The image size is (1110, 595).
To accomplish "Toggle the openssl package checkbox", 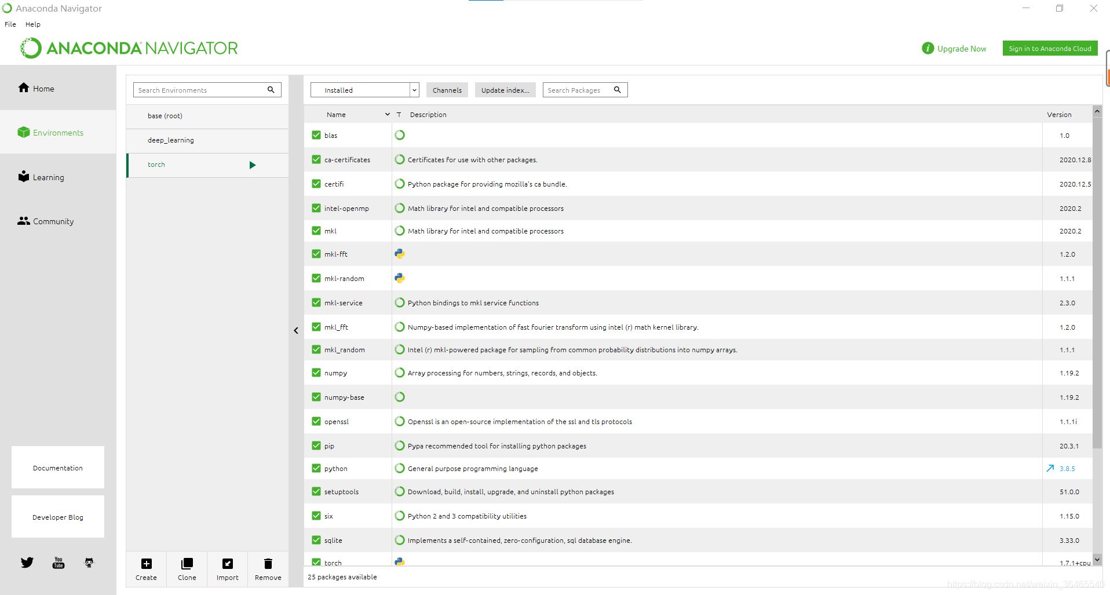I will pyautogui.click(x=316, y=421).
